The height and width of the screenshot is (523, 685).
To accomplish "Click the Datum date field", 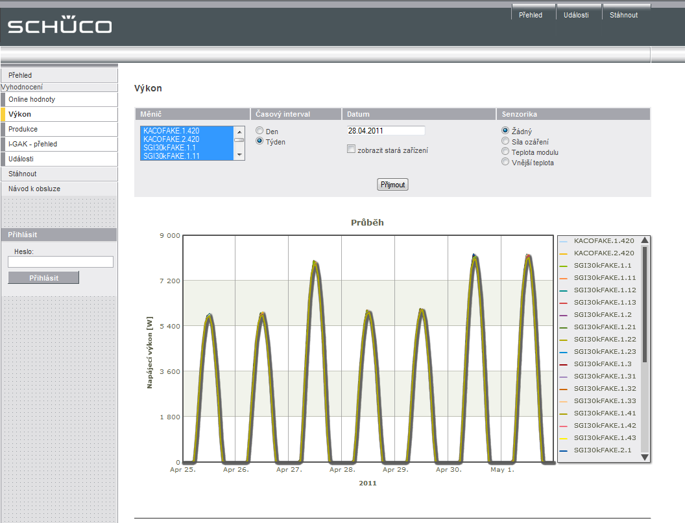I will (386, 130).
